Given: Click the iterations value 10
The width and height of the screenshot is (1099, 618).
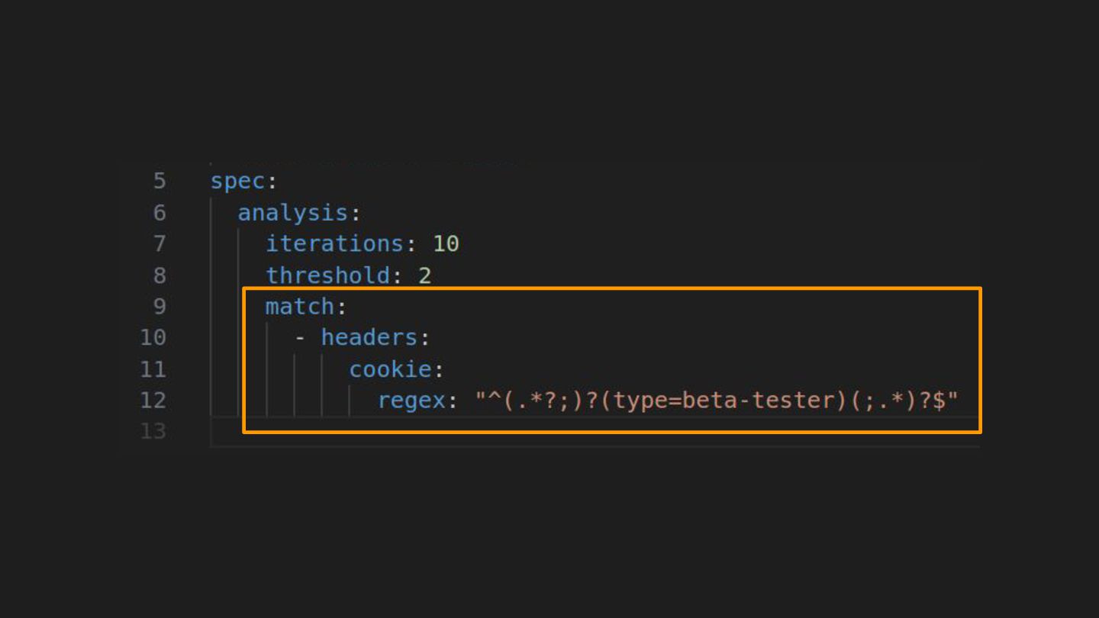Looking at the screenshot, I should (446, 243).
